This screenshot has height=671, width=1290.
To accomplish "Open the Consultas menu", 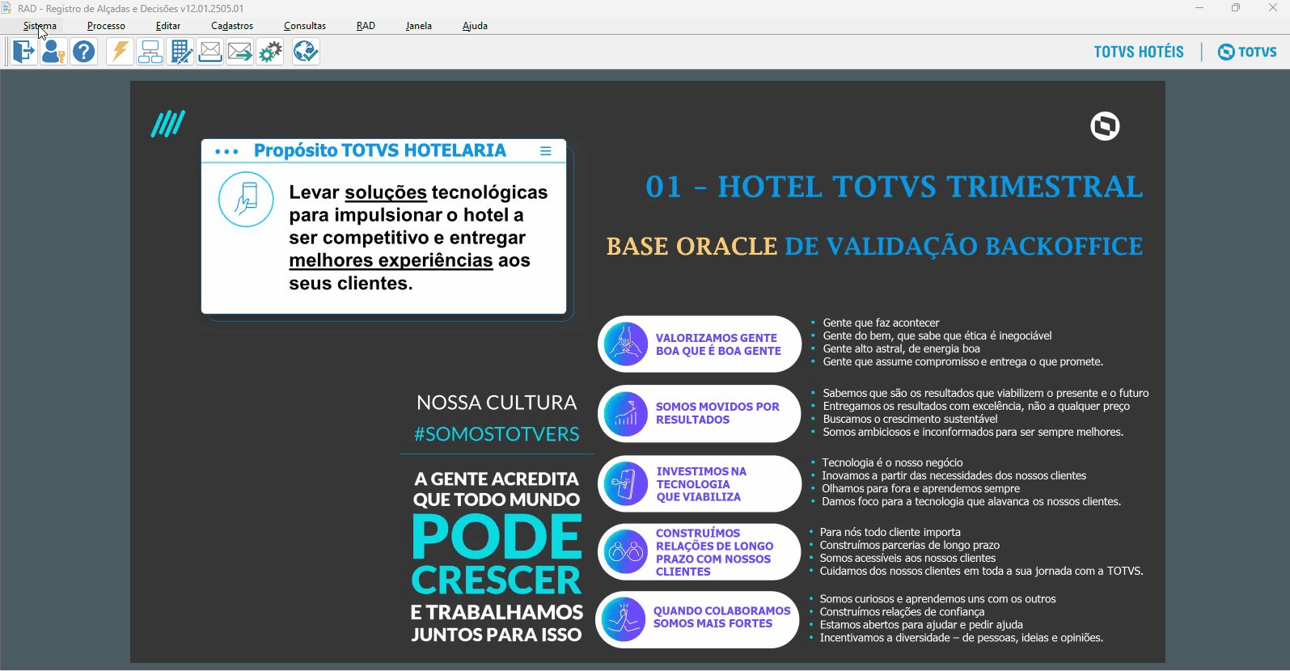I will click(x=305, y=26).
